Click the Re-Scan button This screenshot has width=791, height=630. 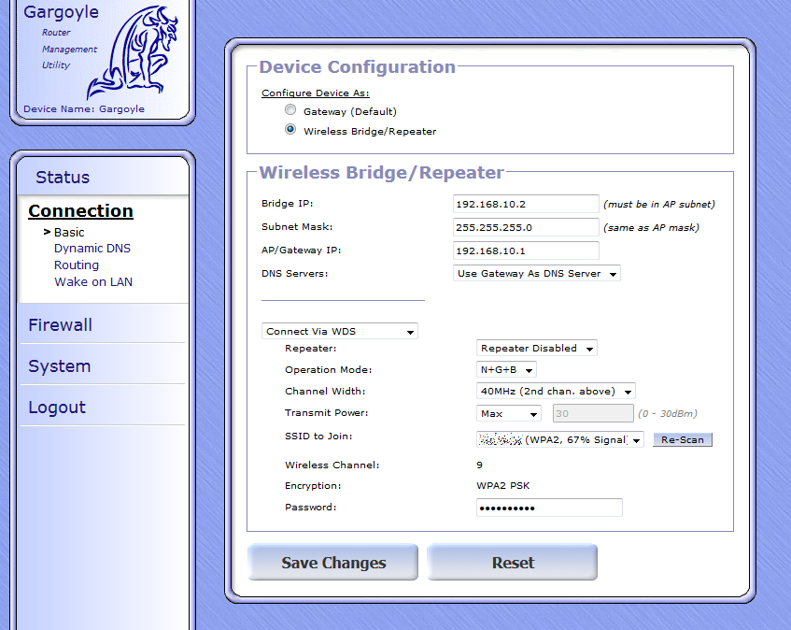(682, 439)
